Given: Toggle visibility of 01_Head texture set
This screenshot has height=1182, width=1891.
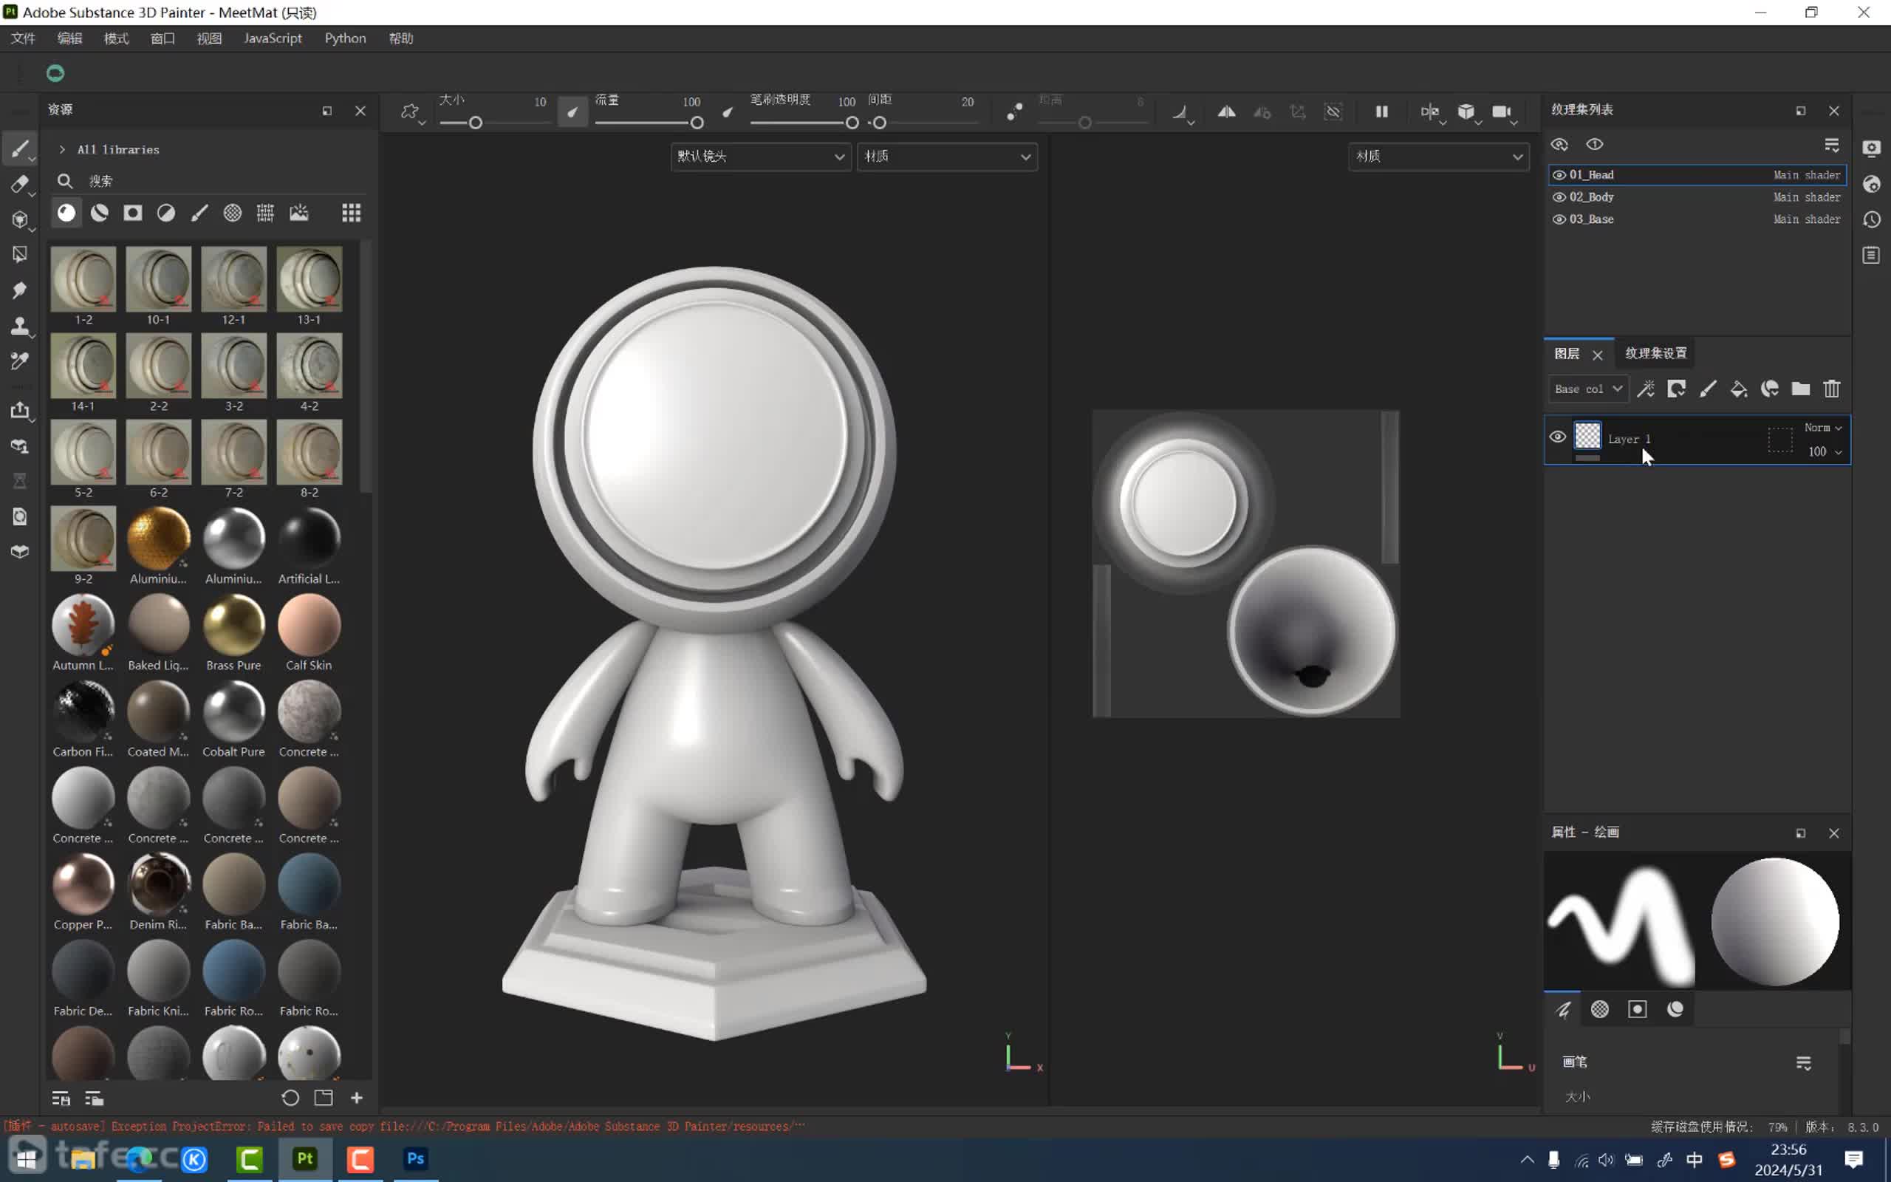Looking at the screenshot, I should (1559, 174).
